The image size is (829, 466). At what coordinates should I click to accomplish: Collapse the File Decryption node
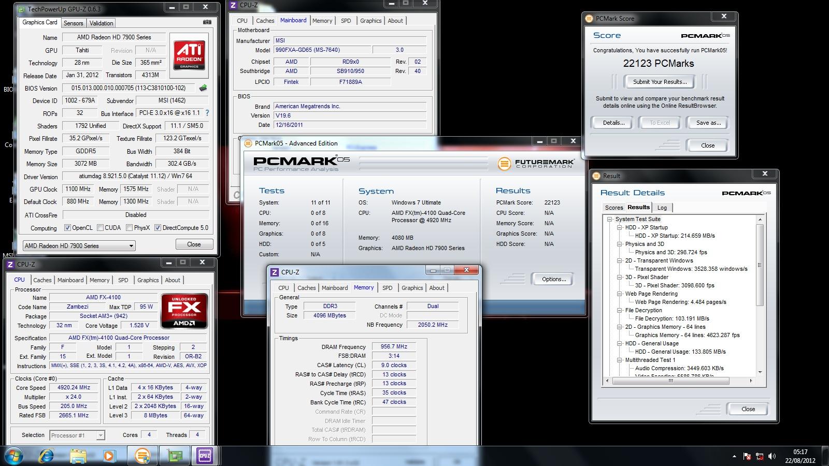(619, 310)
